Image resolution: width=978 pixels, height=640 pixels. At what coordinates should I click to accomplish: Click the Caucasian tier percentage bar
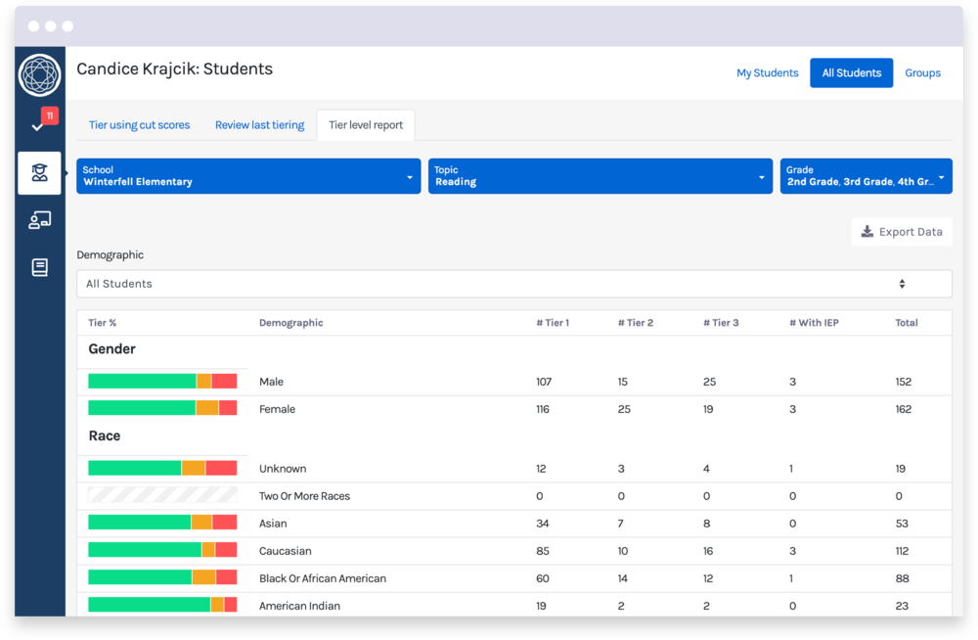(x=162, y=550)
